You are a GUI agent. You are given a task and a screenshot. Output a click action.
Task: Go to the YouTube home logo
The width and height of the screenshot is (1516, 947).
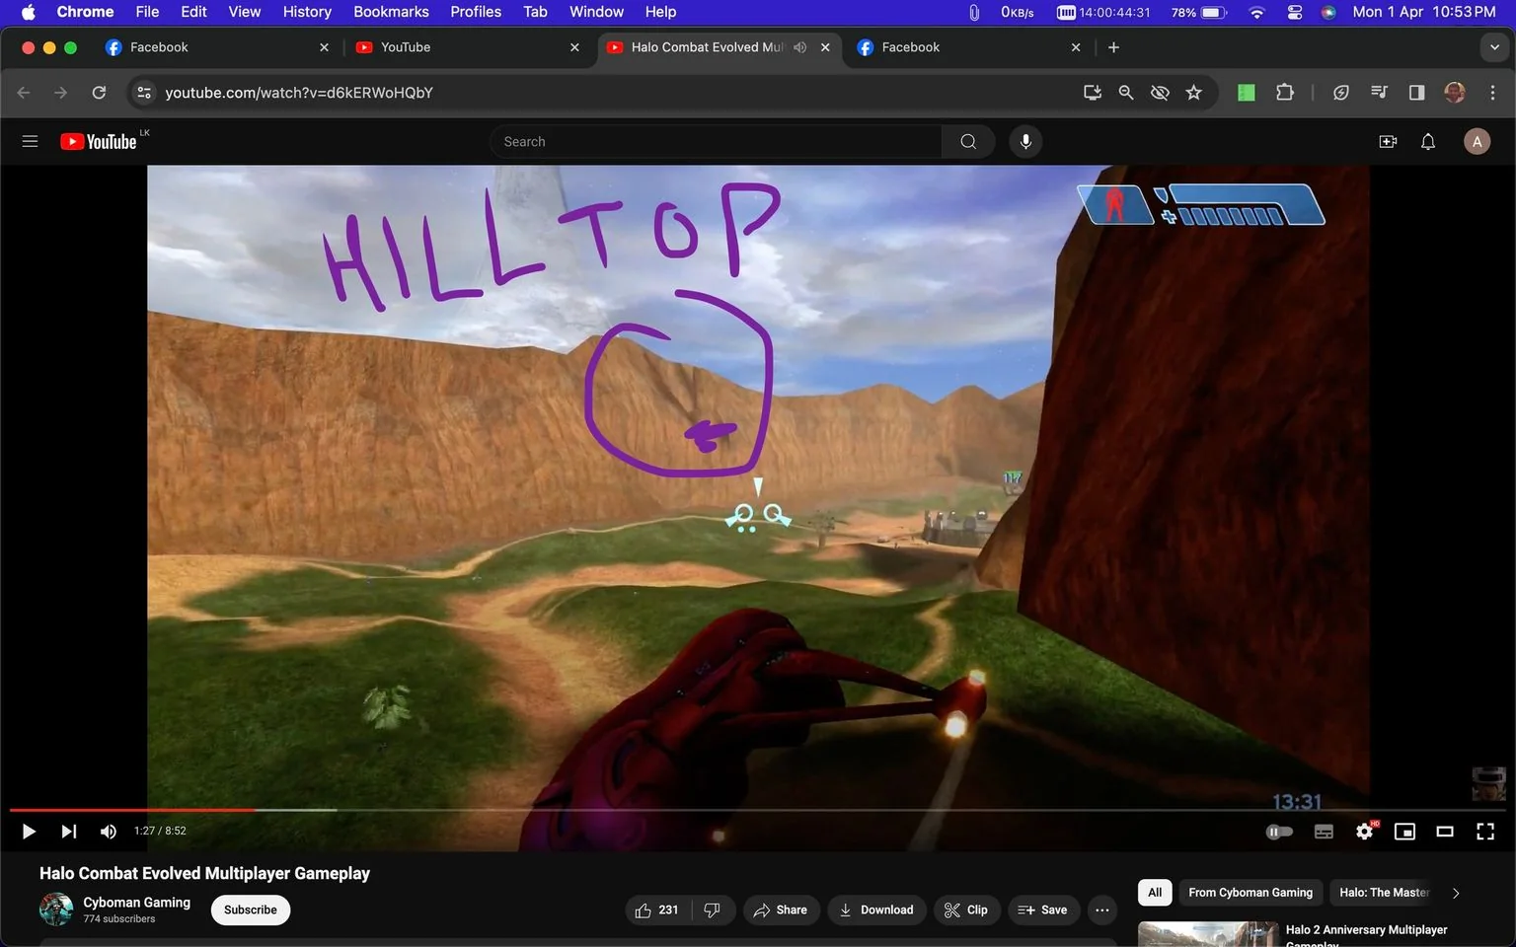tap(98, 141)
